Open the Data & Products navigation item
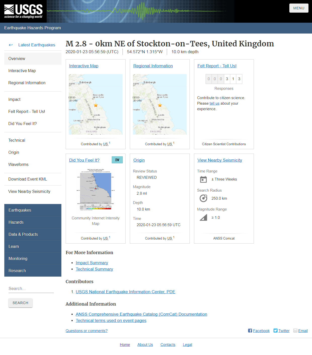Viewport: 312px width, 355px height. (33, 234)
